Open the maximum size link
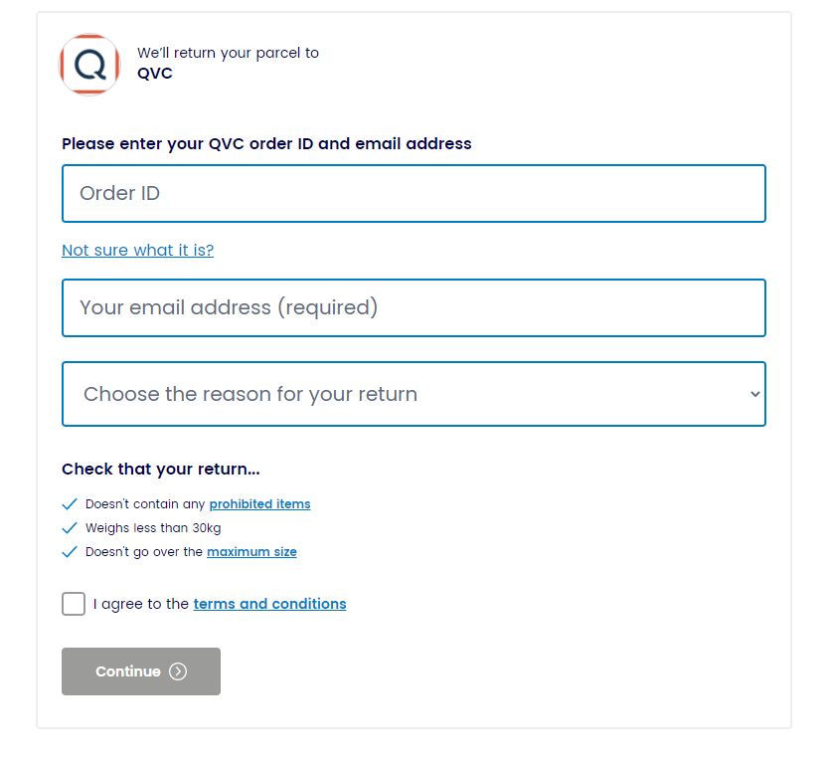This screenshot has width=830, height=763. coord(251,552)
